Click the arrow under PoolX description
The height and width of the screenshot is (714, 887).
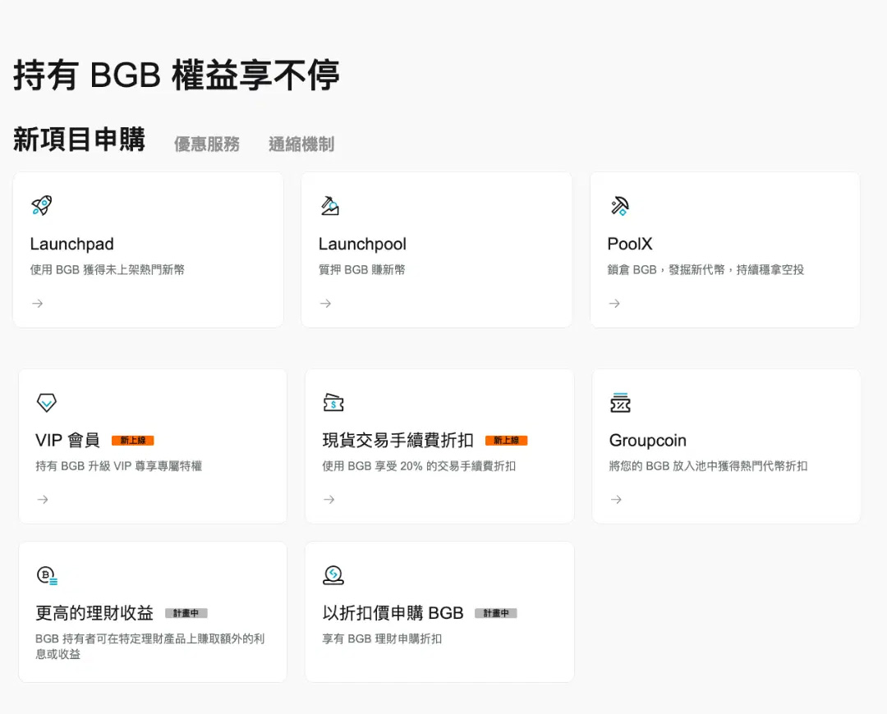(x=614, y=304)
